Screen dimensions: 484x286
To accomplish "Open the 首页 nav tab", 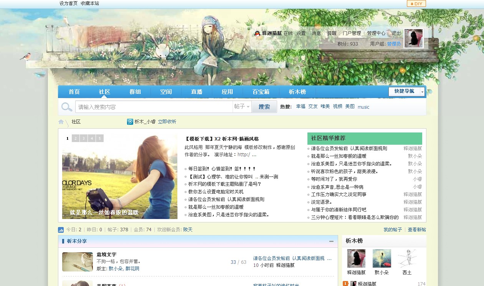I will pyautogui.click(x=74, y=92).
